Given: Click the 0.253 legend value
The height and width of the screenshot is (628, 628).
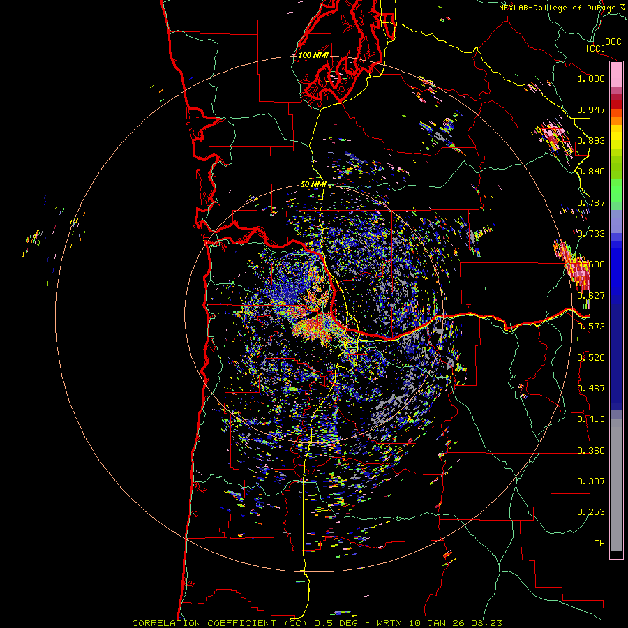Looking at the screenshot, I should coord(591,512).
